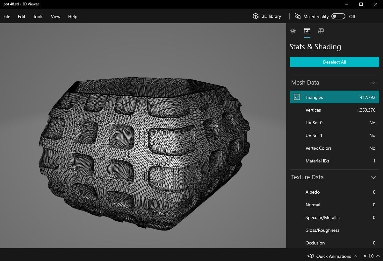Click the 1,253,376 vertices count
The height and width of the screenshot is (261, 383).
[x=366, y=110]
